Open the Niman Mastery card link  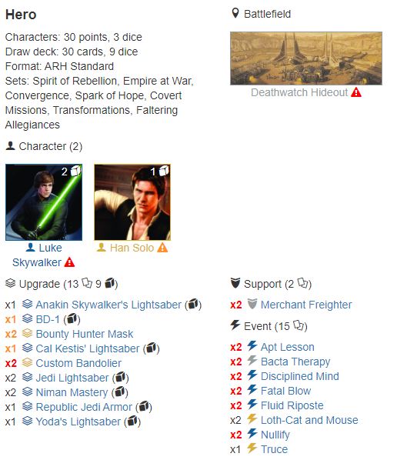[72, 392]
